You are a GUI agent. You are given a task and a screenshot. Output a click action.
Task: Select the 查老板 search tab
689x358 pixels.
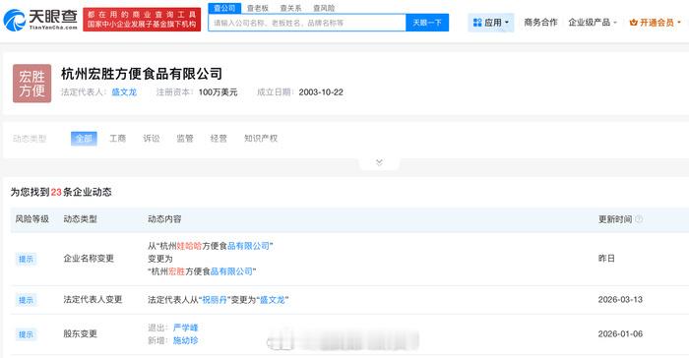[x=258, y=8]
